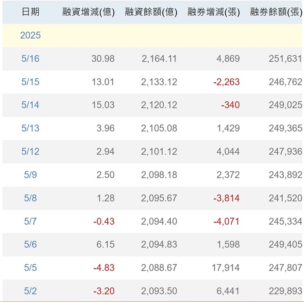Image resolution: width=304 pixels, height=302 pixels.
Task: Click the 5/12 date link
Action: click(30, 151)
